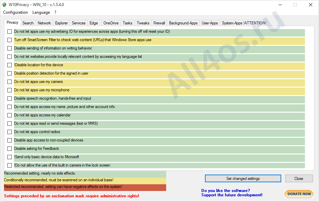
Task: Check 'Disable sending of information on writing behavior'
Action: [10, 48]
